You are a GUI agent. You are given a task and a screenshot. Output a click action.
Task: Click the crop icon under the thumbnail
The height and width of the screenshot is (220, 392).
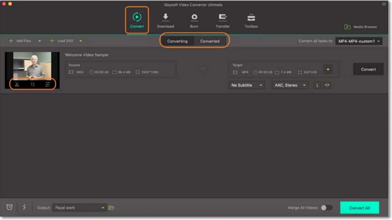(33, 84)
